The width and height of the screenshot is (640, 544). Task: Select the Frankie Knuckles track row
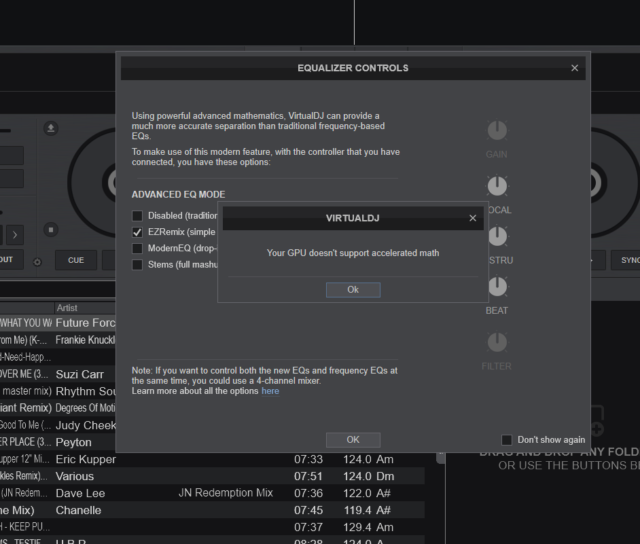[x=58, y=340]
